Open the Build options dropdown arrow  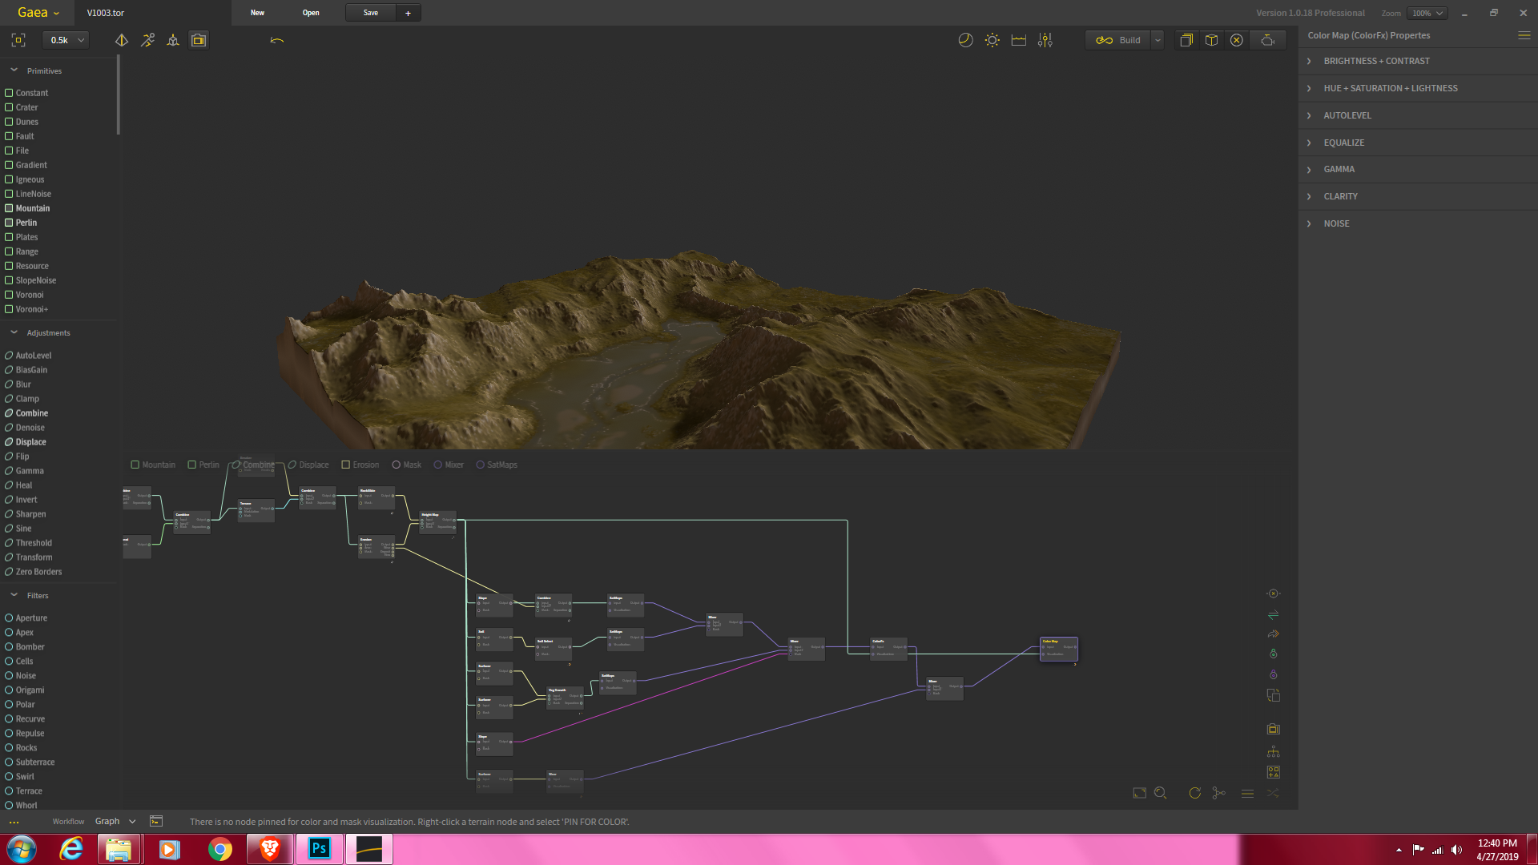pyautogui.click(x=1158, y=40)
